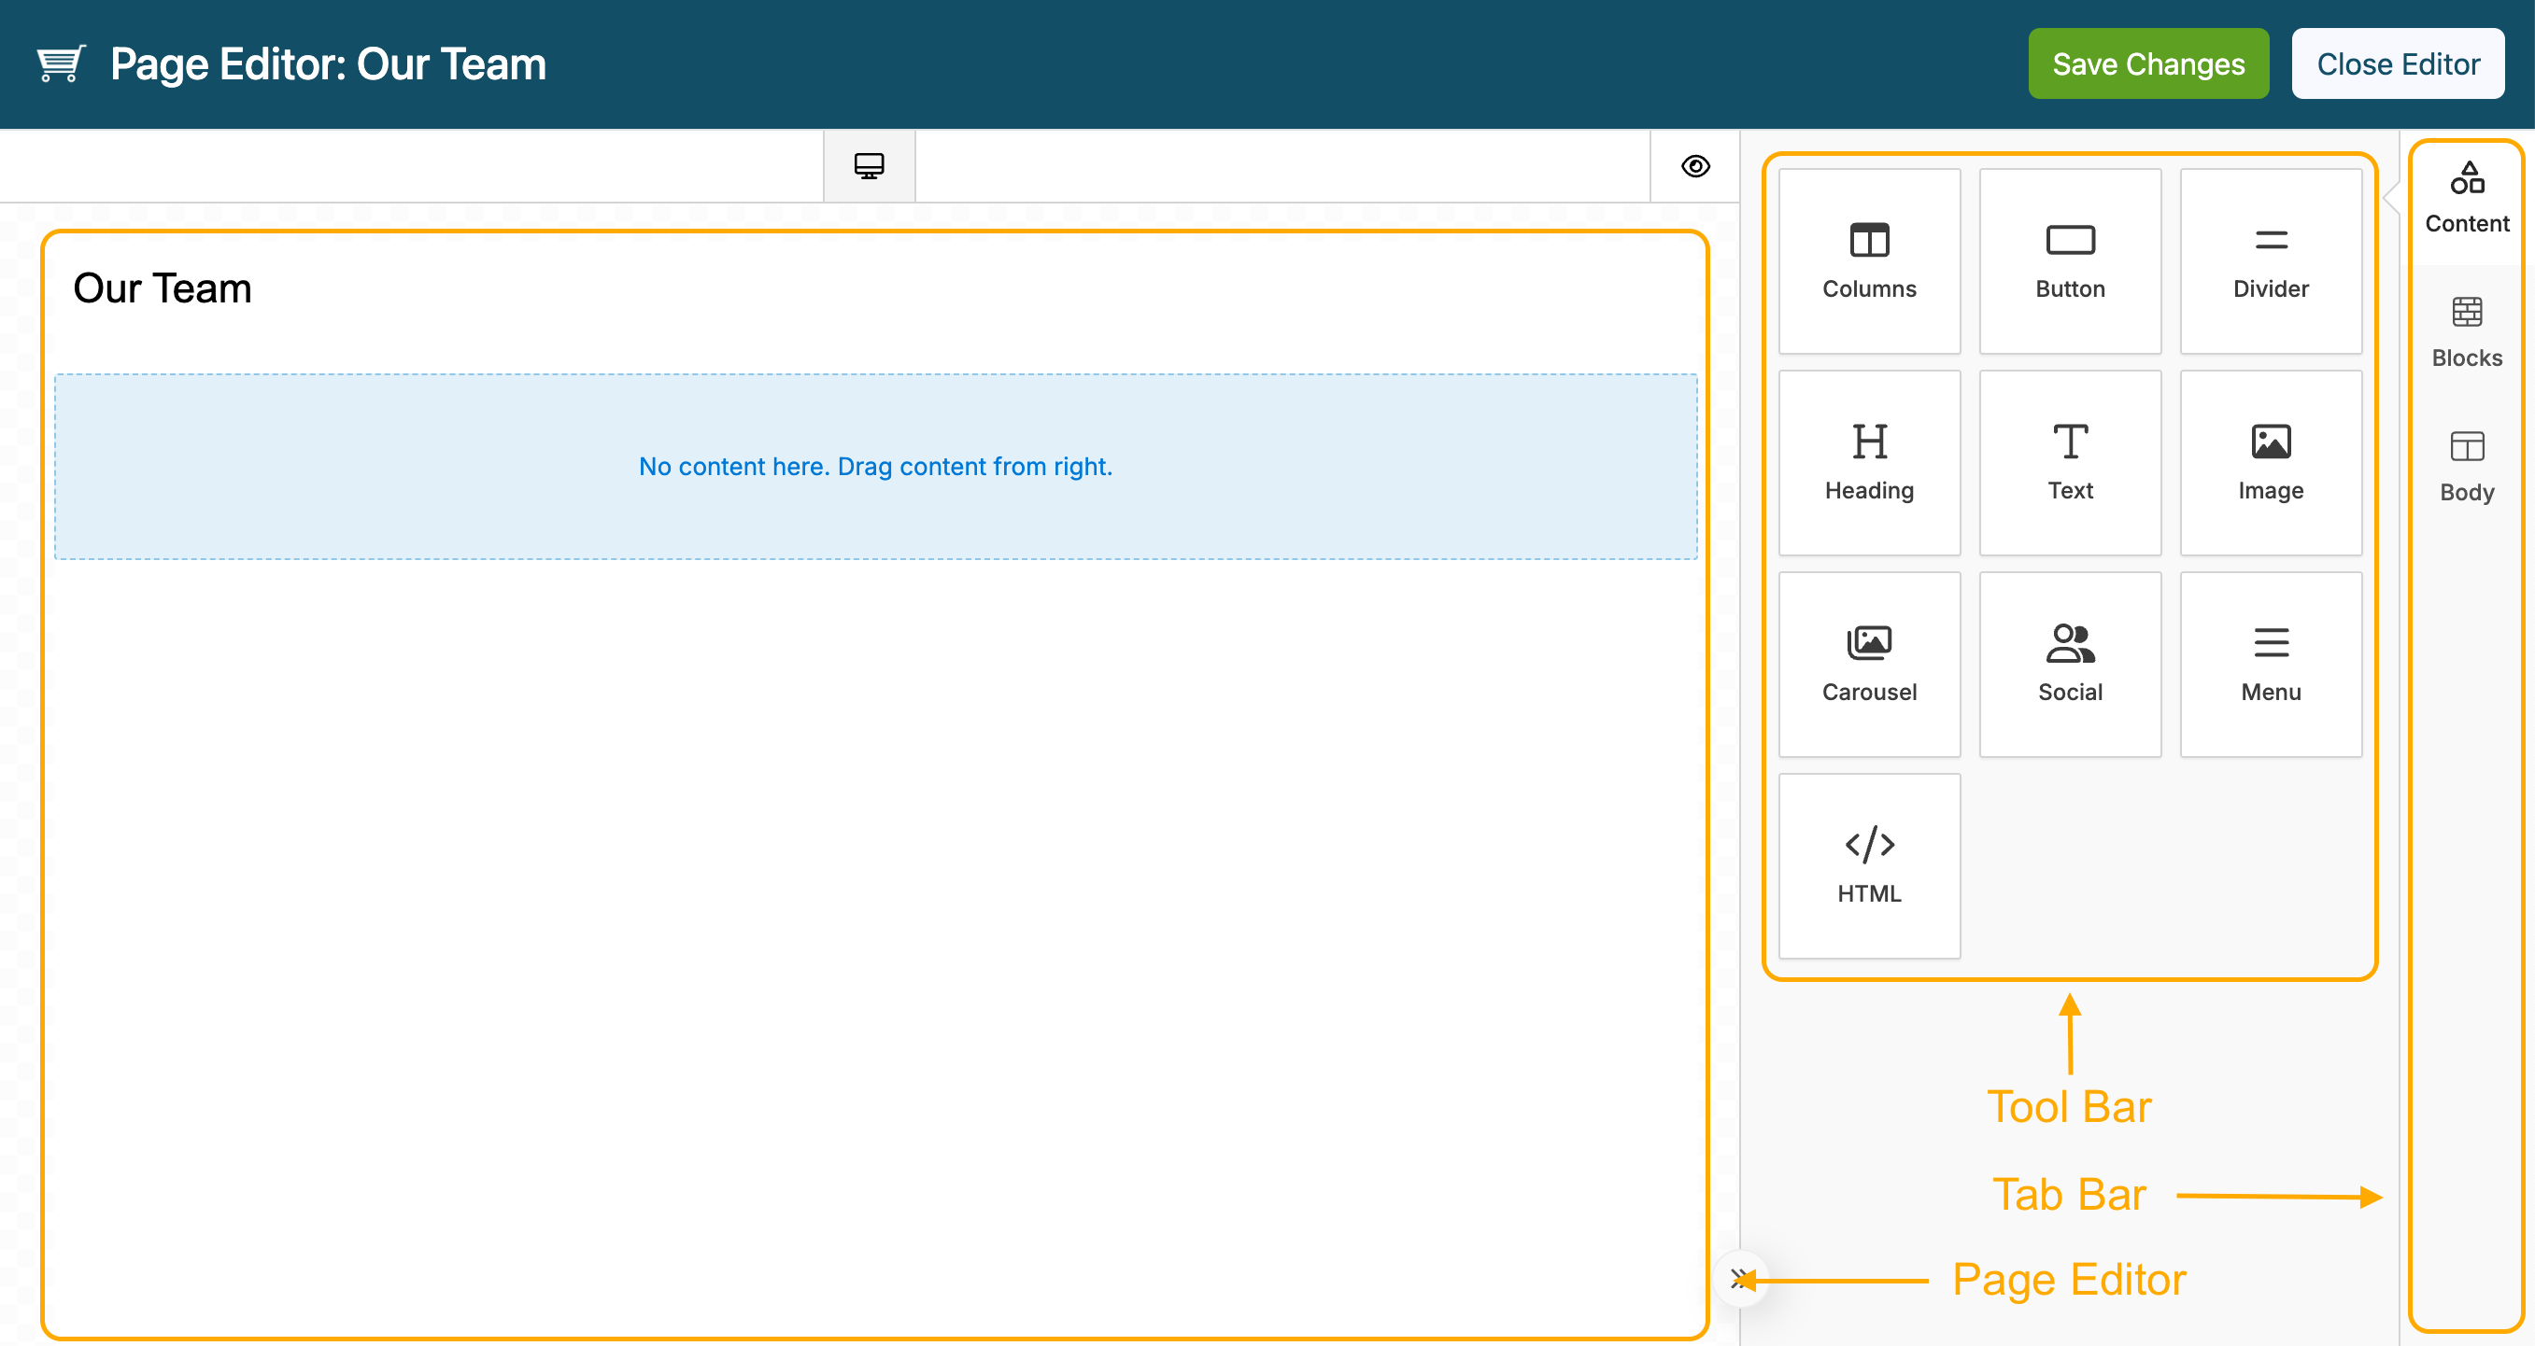2535x1346 pixels.
Task: Select the empty content drop zone
Action: pos(876,466)
